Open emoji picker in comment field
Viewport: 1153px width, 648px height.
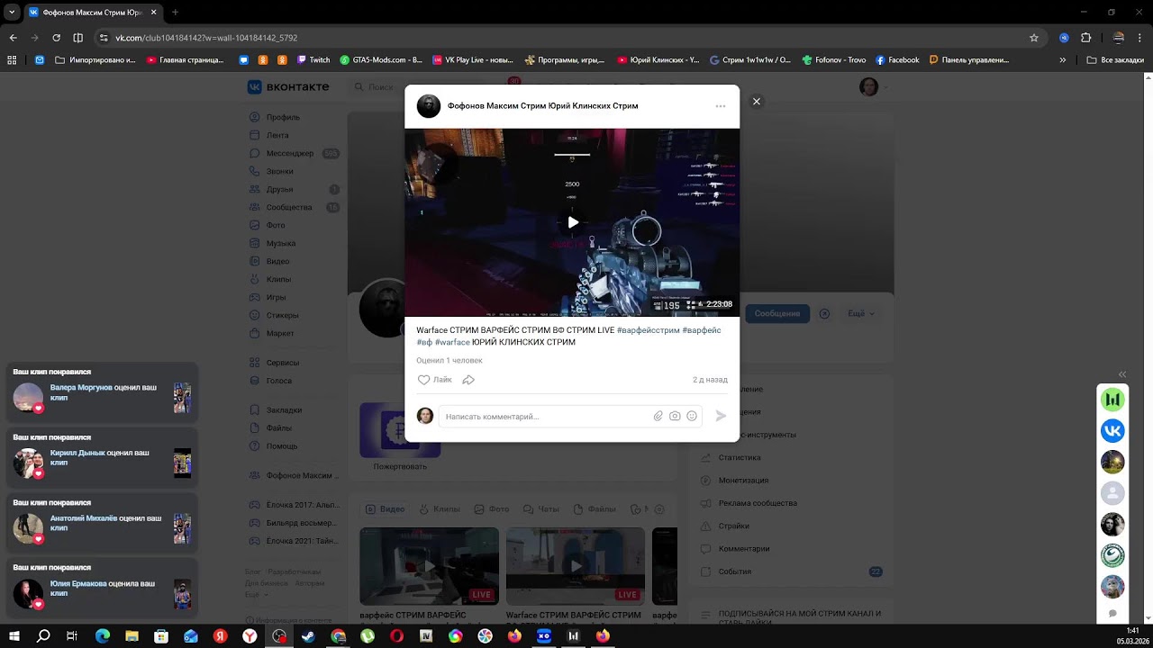tap(692, 416)
